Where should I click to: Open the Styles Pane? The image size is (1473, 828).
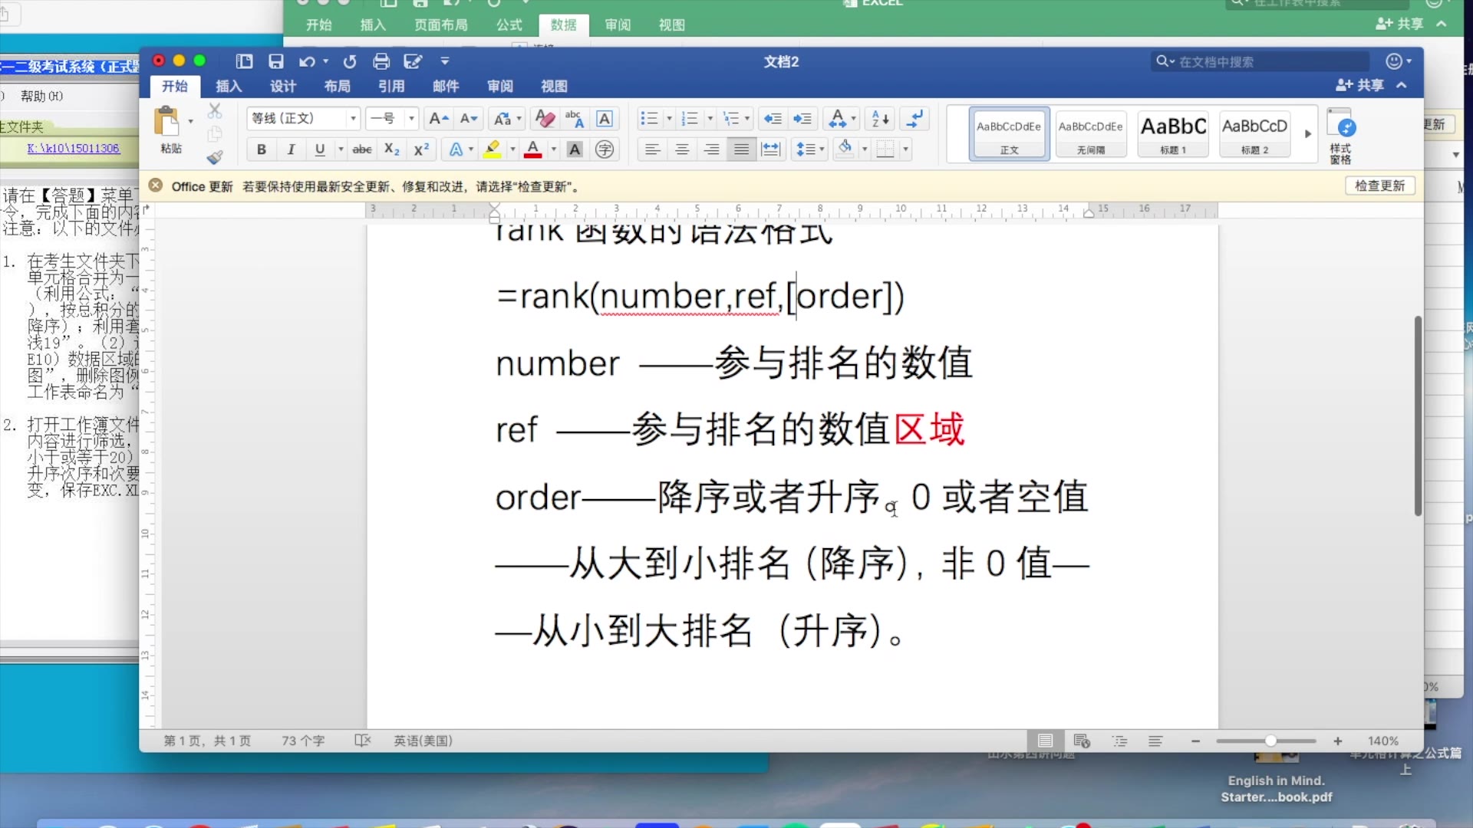click(x=1341, y=136)
